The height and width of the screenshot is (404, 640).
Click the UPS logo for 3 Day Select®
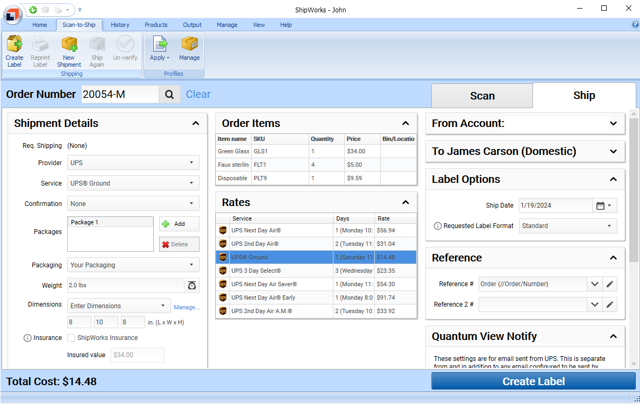(x=223, y=271)
